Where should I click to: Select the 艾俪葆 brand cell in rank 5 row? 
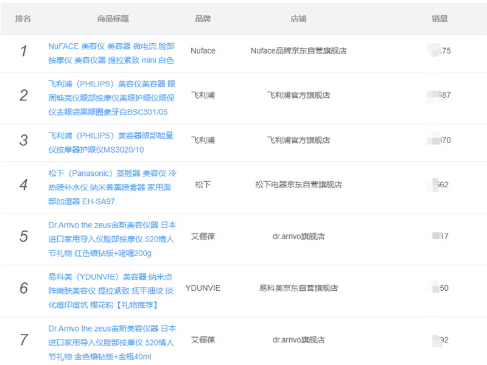tap(203, 237)
